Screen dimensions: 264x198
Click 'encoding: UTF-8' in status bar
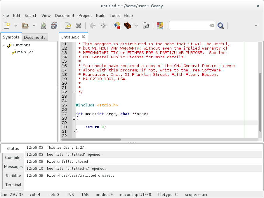[136, 195]
